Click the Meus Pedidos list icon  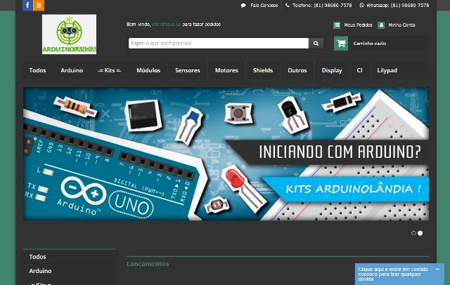click(337, 25)
